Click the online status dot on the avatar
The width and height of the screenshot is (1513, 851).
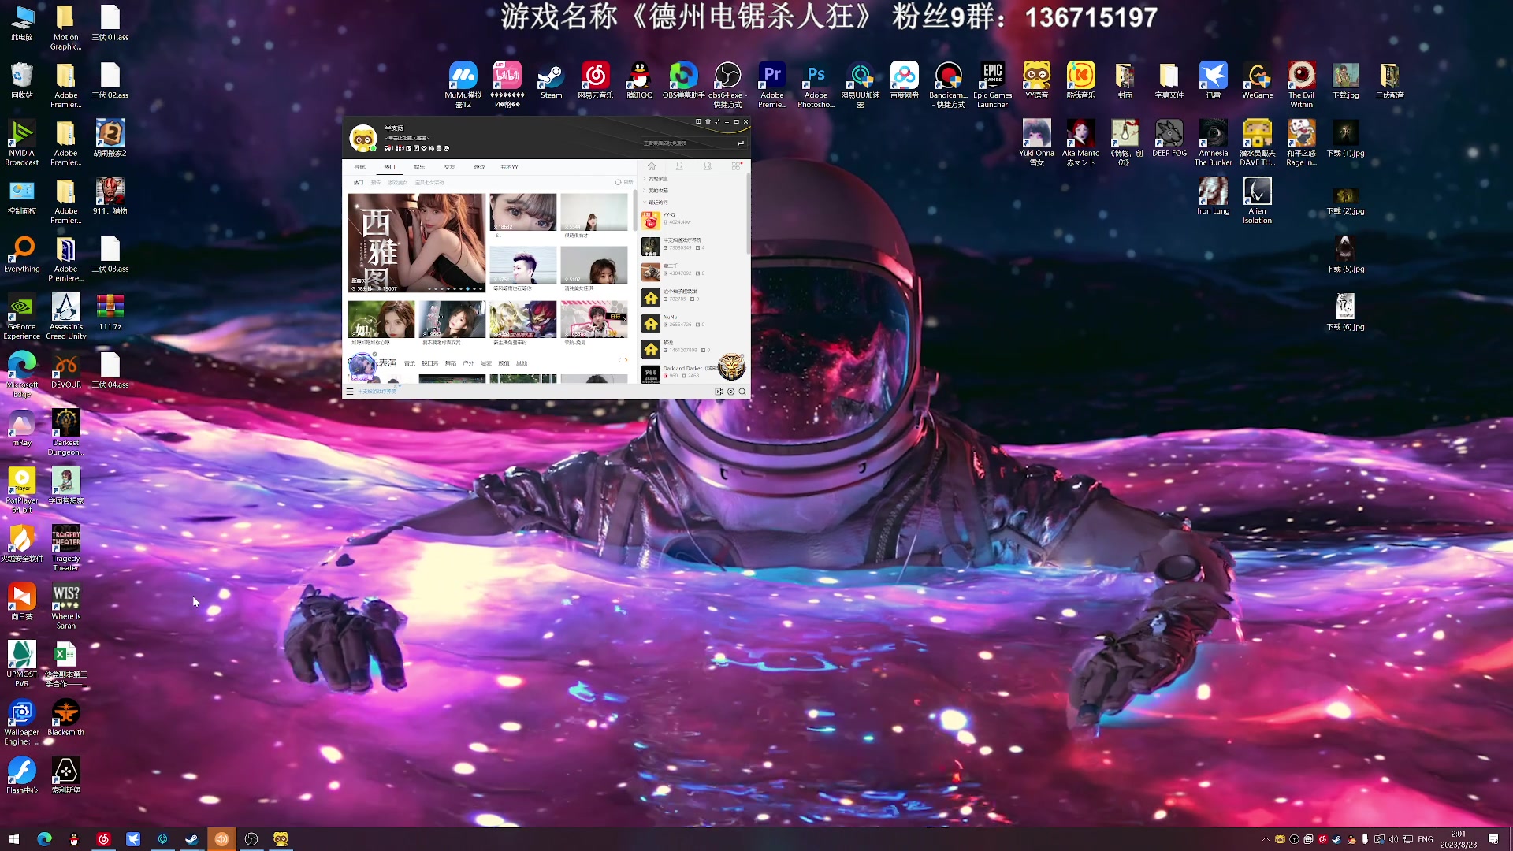(374, 147)
